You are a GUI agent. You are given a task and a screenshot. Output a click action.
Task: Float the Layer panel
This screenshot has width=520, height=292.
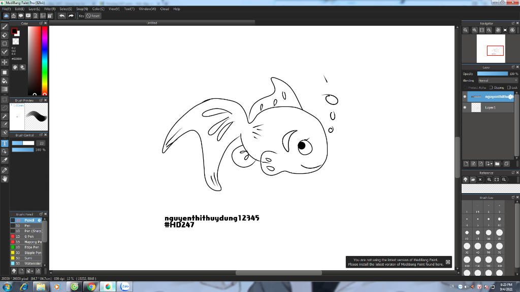[513, 67]
